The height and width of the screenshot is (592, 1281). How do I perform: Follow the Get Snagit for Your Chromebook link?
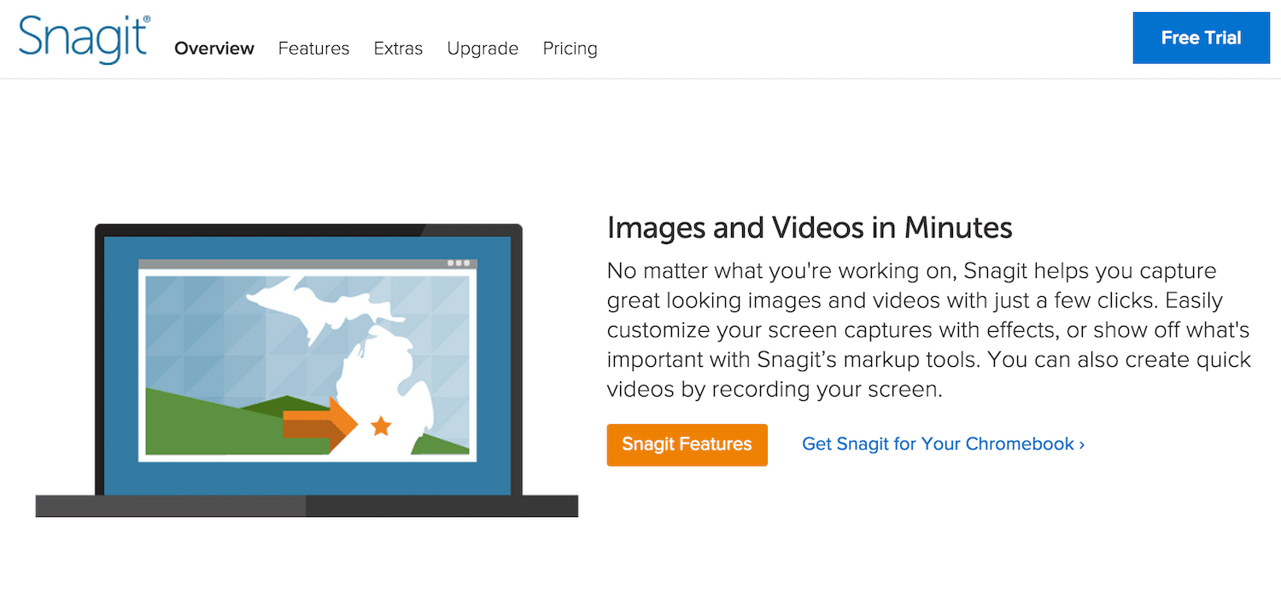[943, 444]
